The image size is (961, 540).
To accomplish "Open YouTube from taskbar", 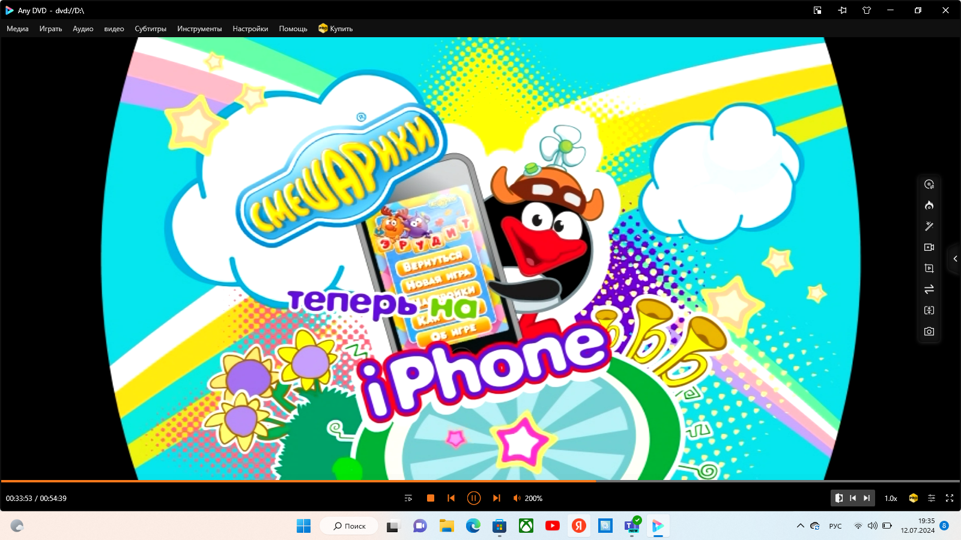I will pyautogui.click(x=553, y=526).
